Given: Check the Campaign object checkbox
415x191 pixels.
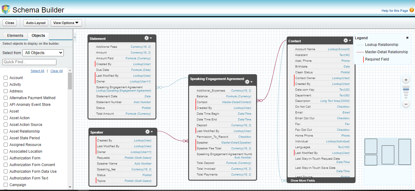Looking at the screenshot, I should (5, 185).
